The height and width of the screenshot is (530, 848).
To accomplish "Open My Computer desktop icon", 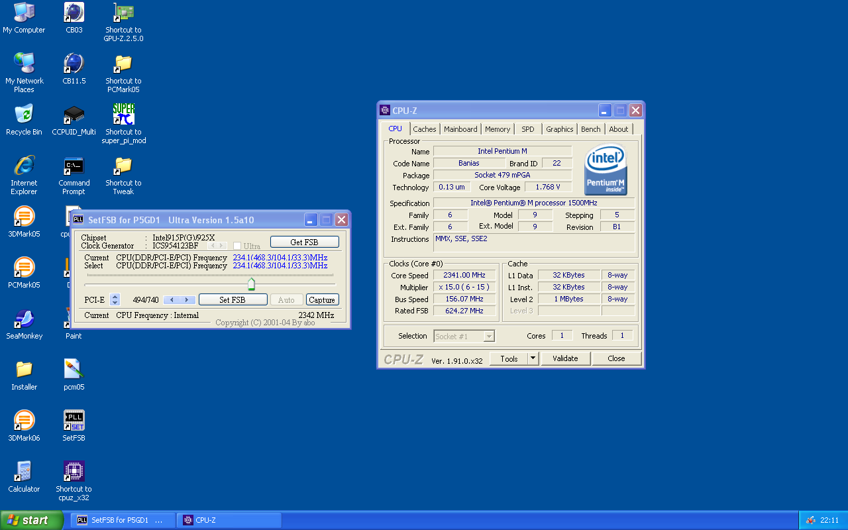I will [x=24, y=18].
